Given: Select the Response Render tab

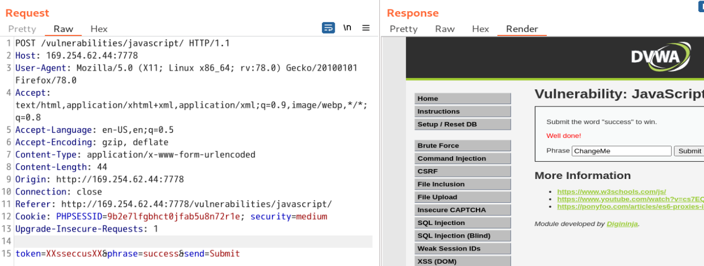Looking at the screenshot, I should (x=522, y=29).
